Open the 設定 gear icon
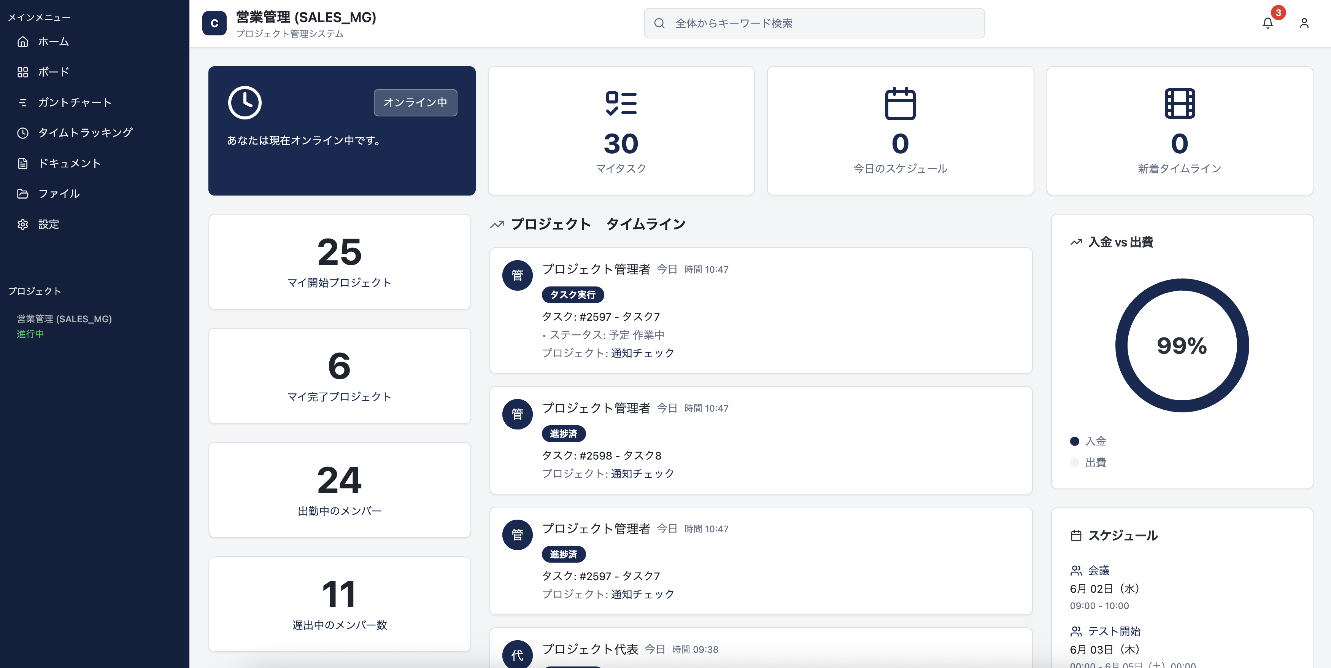 click(x=23, y=224)
